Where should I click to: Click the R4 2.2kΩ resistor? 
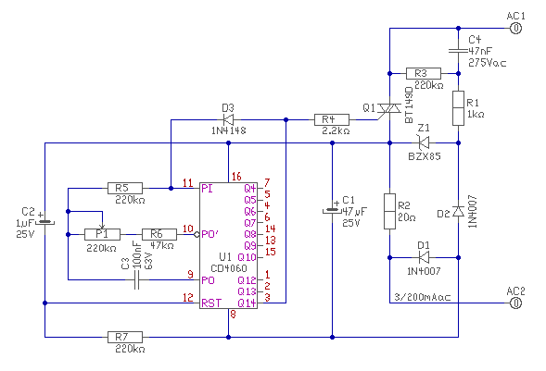(x=332, y=120)
